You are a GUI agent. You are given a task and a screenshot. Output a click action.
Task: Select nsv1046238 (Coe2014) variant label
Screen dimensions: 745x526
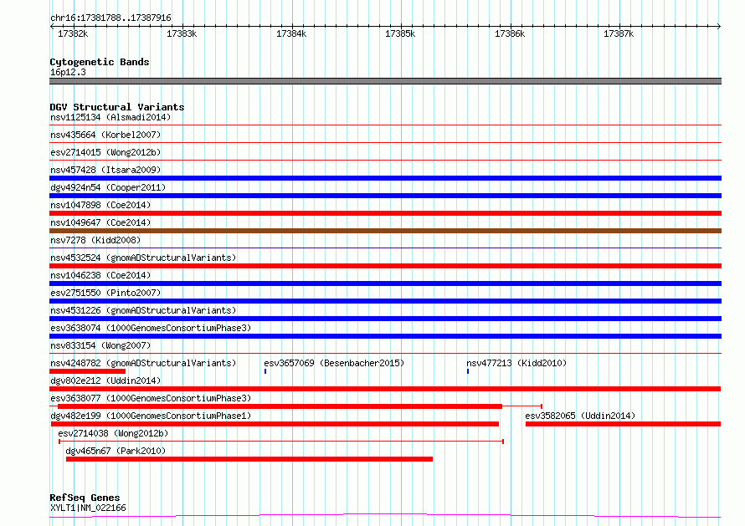click(x=100, y=275)
